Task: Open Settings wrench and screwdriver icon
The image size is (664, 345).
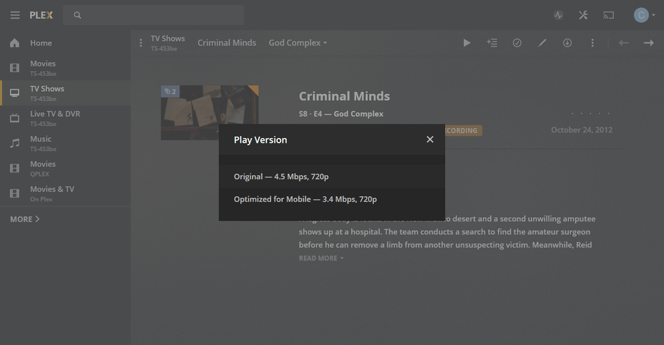Action: 583,15
